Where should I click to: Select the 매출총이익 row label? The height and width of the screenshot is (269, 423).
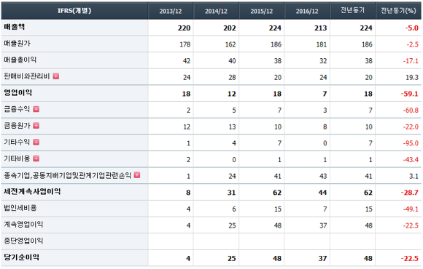(20, 60)
